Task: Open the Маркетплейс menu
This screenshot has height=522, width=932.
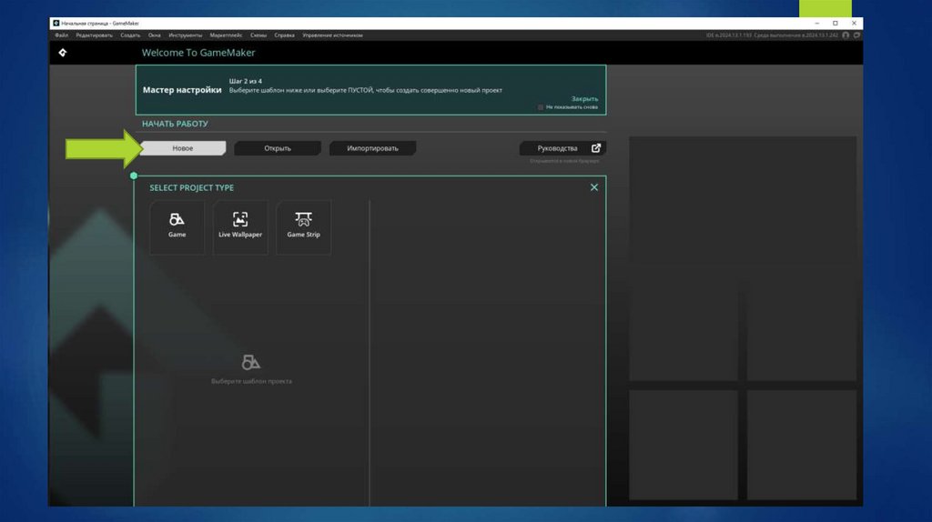Action: (x=226, y=35)
